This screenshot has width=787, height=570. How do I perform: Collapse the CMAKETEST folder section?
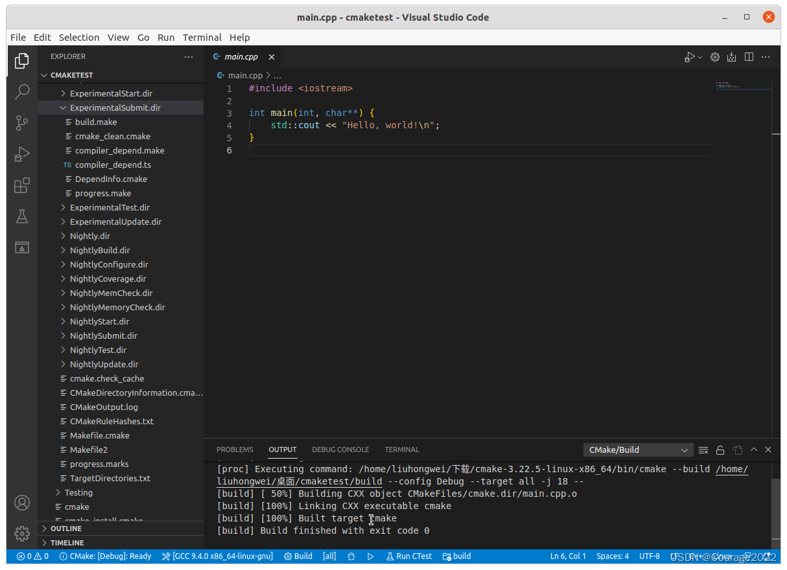point(121,75)
